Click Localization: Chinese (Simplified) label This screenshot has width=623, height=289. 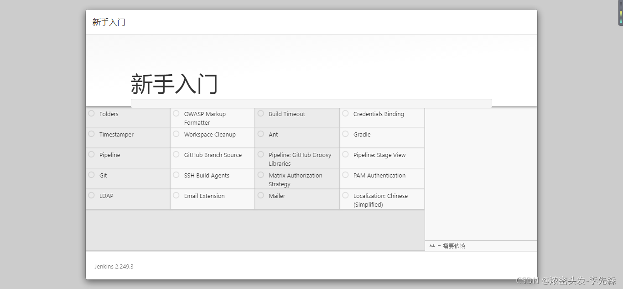tap(380, 200)
